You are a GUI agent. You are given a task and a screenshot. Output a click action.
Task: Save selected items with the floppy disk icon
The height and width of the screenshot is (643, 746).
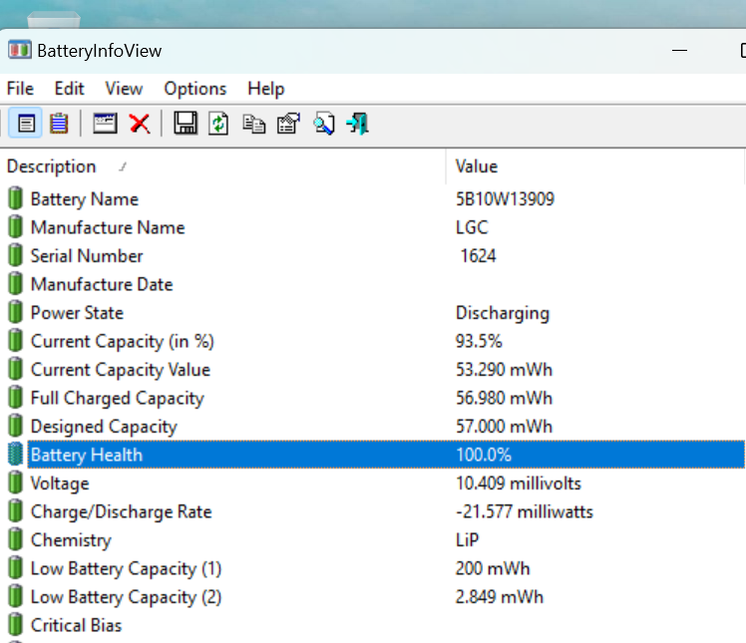pyautogui.click(x=186, y=124)
